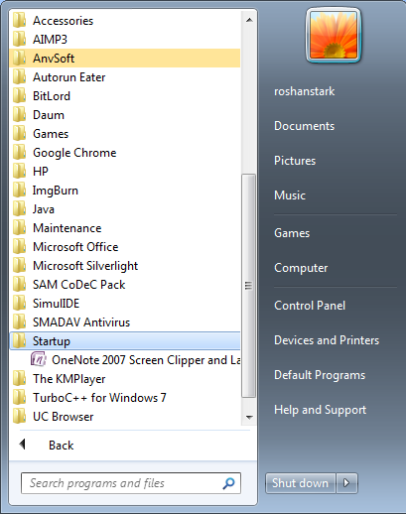Click the HP folder icon
The image size is (406, 514).
tap(19, 172)
